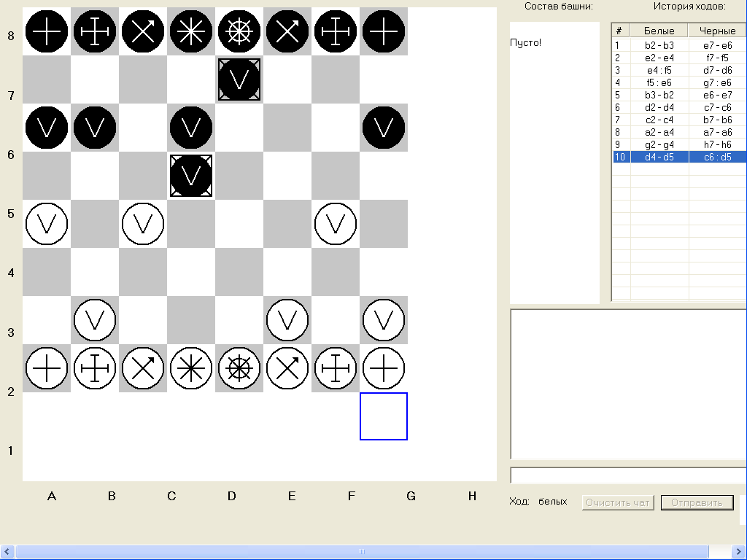Click the left white X-arrow piece in bottom row
This screenshot has height=560, width=747.
coord(143,368)
